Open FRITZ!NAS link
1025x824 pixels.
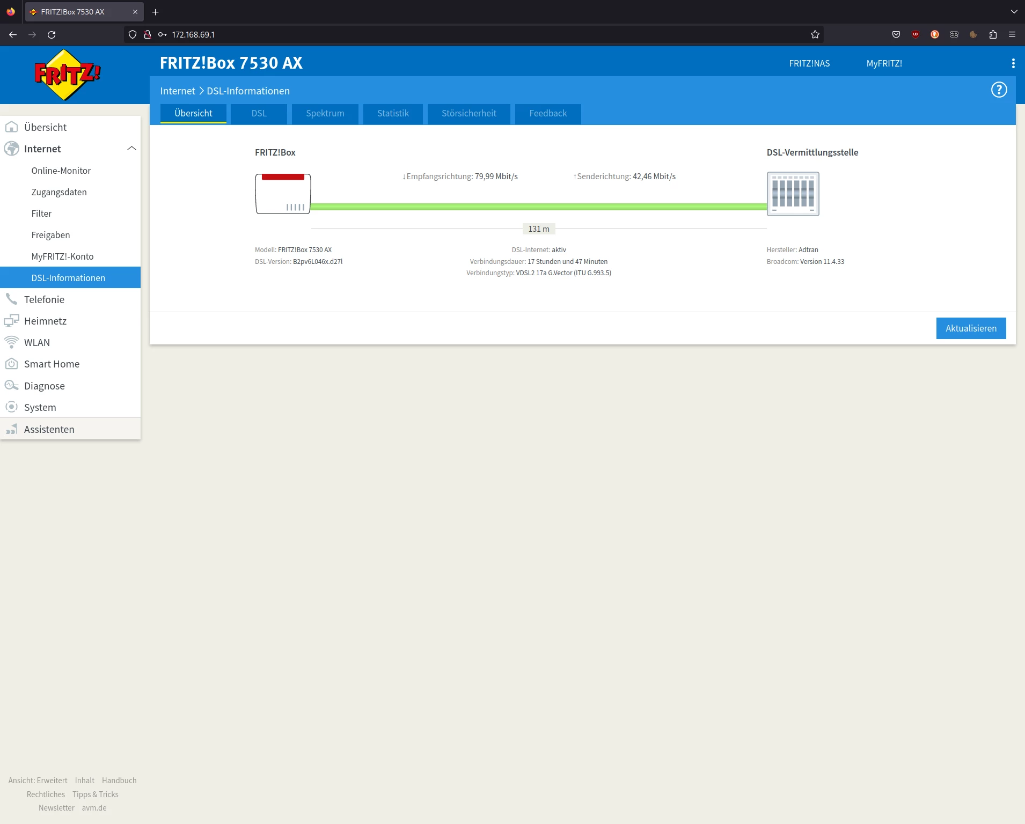809,63
